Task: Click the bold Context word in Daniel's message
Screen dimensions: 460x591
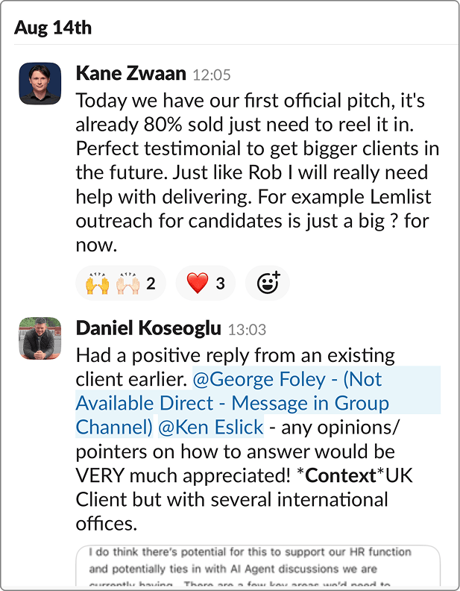Action: pyautogui.click(x=344, y=475)
